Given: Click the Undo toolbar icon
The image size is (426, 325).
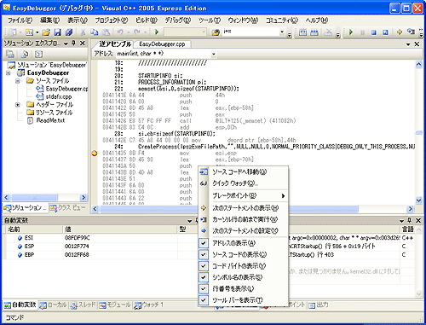Looking at the screenshot, I should pos(120,32).
